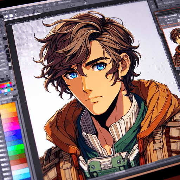Viewport: 180px width, 180px height.
Task: Click the small white icon in left toolbar
Action: [x=10, y=64]
